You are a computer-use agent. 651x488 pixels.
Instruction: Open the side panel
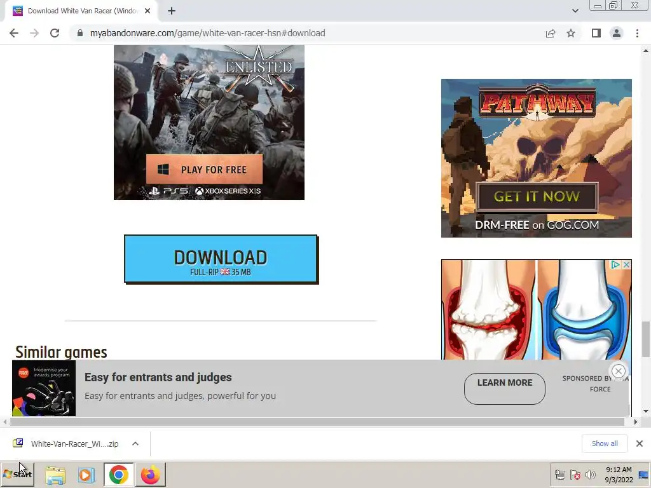(x=596, y=33)
